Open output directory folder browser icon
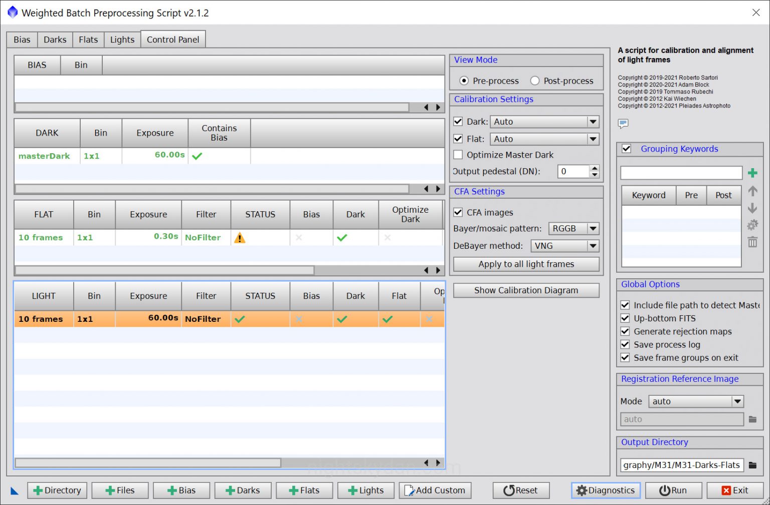The width and height of the screenshot is (770, 505). point(752,465)
